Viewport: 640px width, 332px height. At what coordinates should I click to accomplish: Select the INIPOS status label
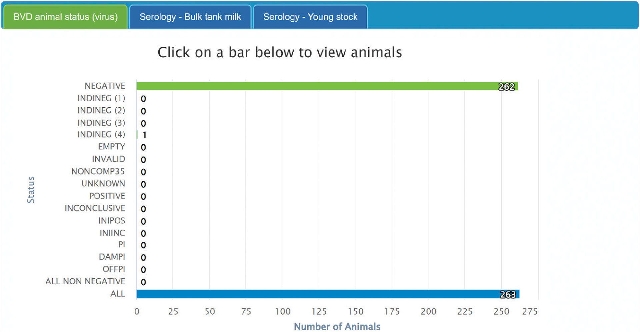(x=112, y=221)
